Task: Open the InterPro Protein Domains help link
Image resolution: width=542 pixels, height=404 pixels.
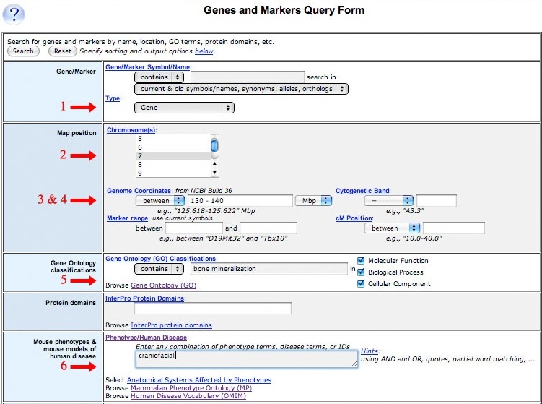Action: pyautogui.click(x=145, y=298)
